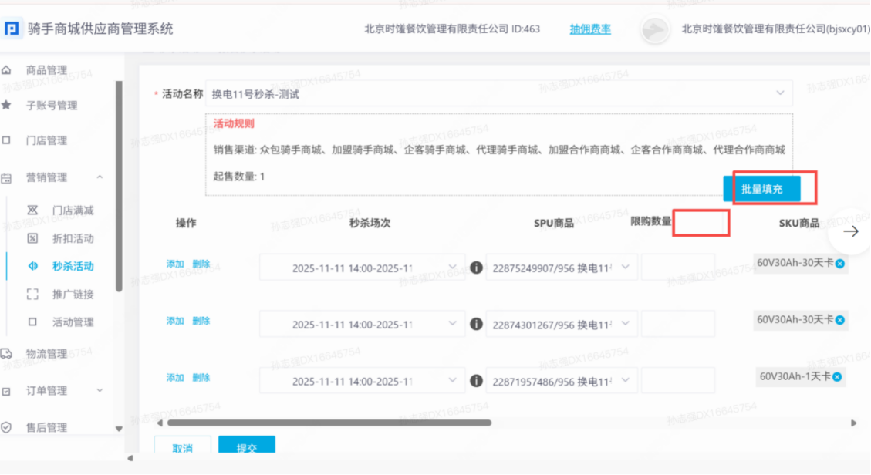Viewport: 871px width, 475px height.
Task: Click the info icon in the third row
Action: click(x=477, y=381)
